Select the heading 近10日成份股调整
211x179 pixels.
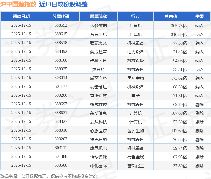point(63,4)
